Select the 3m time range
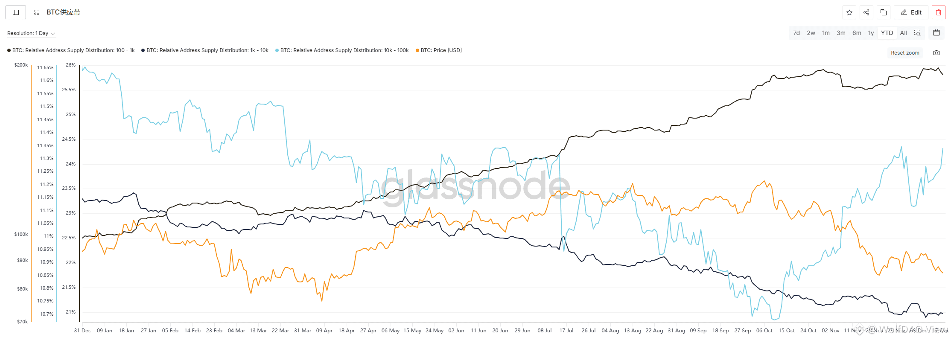Image resolution: width=951 pixels, height=340 pixels. (x=841, y=33)
